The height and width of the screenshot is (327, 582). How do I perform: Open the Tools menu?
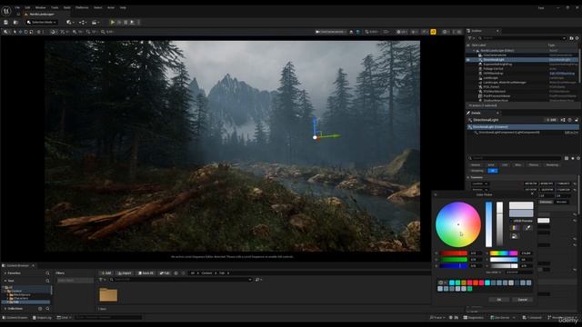[x=55, y=7]
